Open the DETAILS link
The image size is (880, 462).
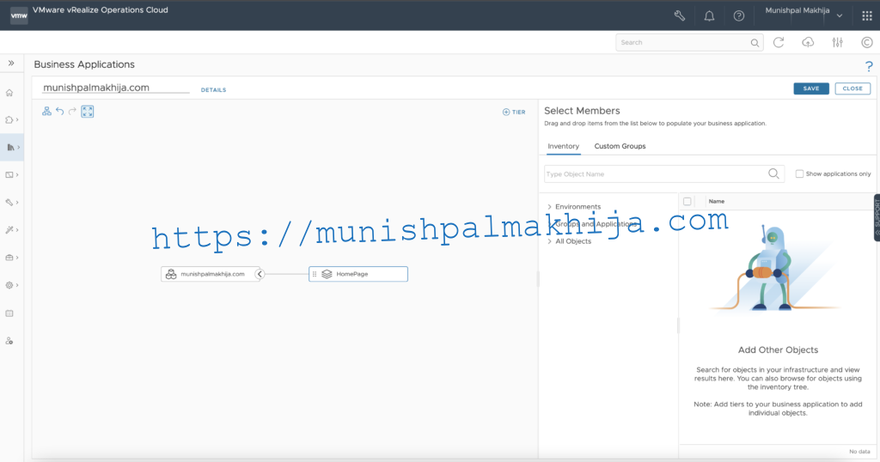pyautogui.click(x=213, y=89)
